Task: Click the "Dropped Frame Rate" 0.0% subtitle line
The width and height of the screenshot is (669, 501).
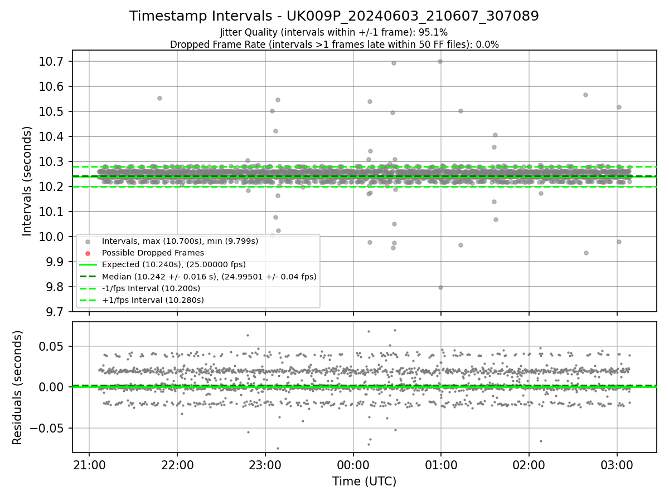Action: click(334, 45)
